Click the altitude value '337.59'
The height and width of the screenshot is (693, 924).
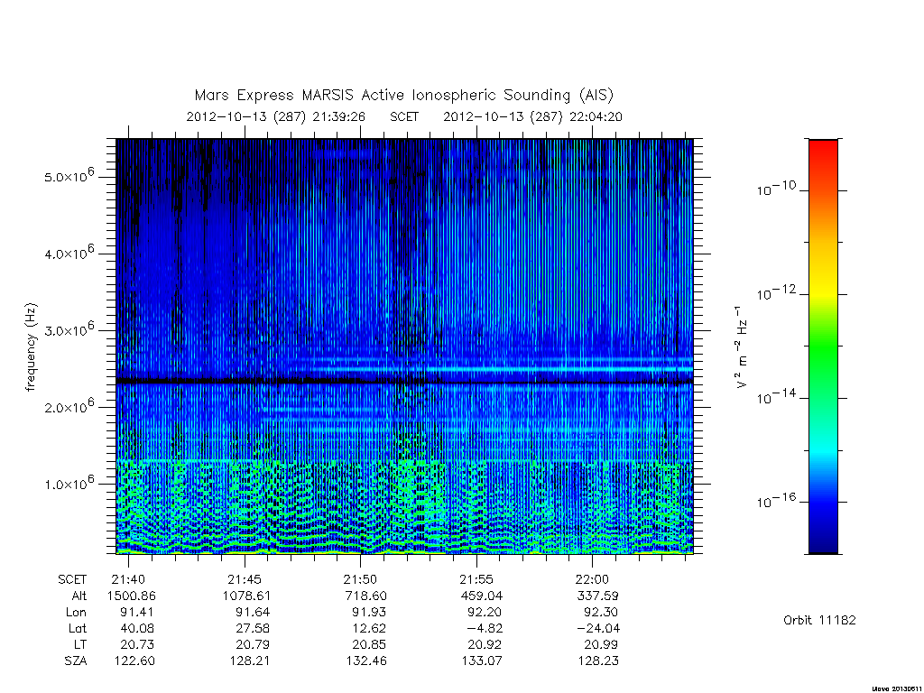tap(597, 596)
